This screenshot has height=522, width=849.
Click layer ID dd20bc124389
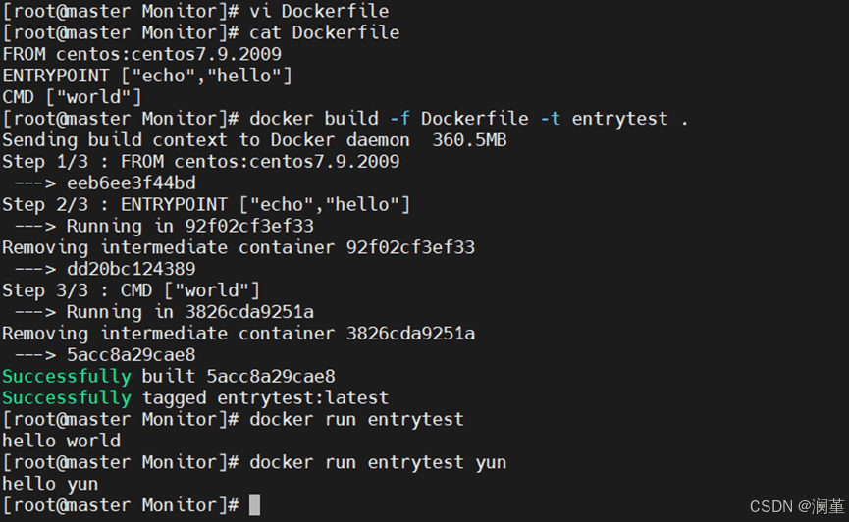point(132,269)
